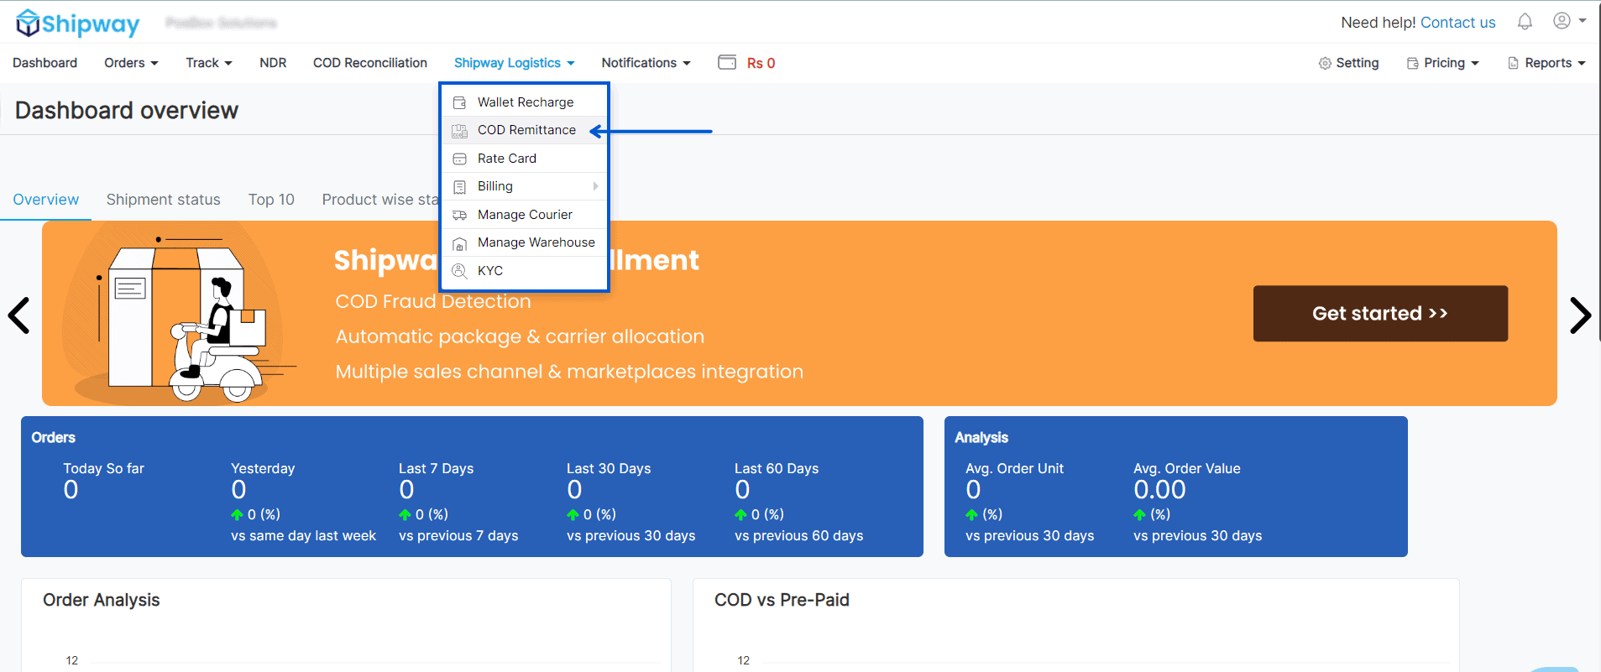The image size is (1601, 672).
Task: Open COD Reconciliation
Action: pos(370,63)
